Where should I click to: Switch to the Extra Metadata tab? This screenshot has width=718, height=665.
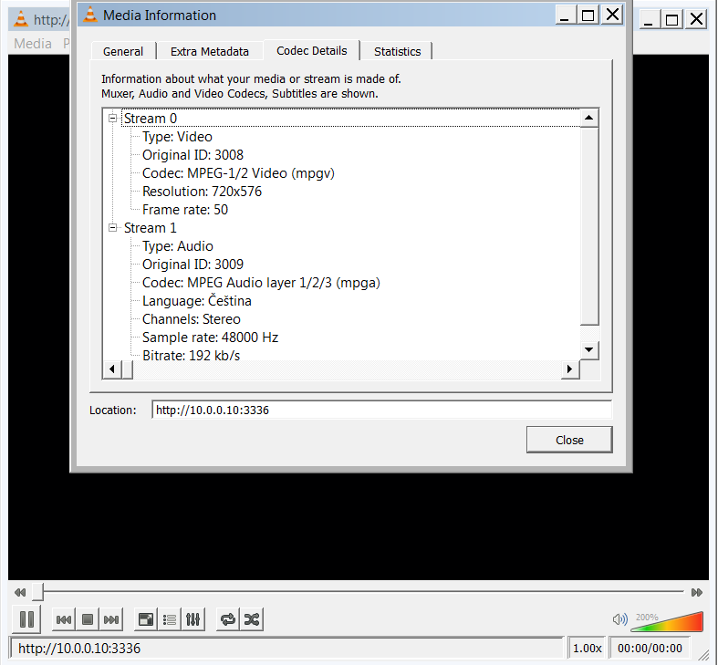[210, 51]
